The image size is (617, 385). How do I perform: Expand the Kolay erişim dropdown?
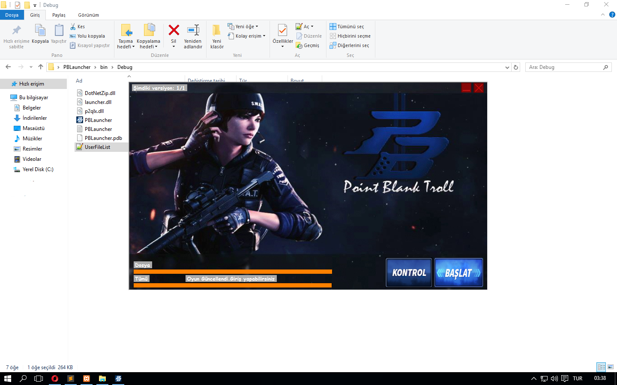tap(264, 36)
